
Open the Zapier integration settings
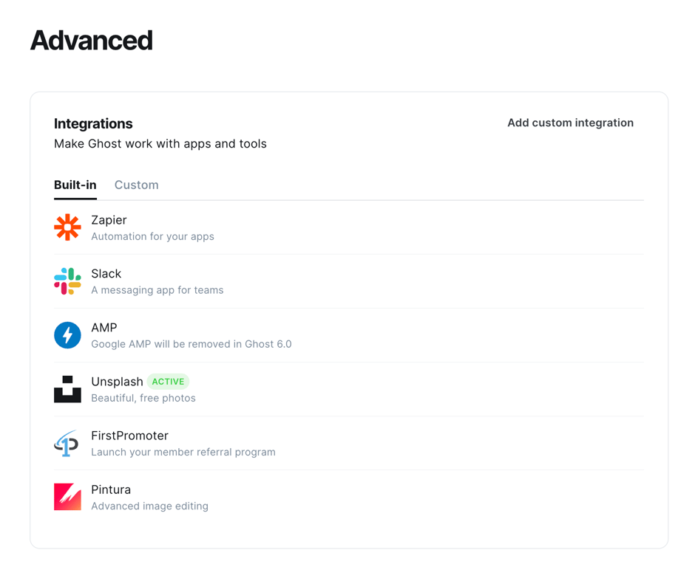pyautogui.click(x=109, y=220)
